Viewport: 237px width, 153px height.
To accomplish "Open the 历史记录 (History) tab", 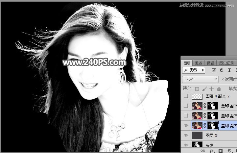I will tap(226, 63).
